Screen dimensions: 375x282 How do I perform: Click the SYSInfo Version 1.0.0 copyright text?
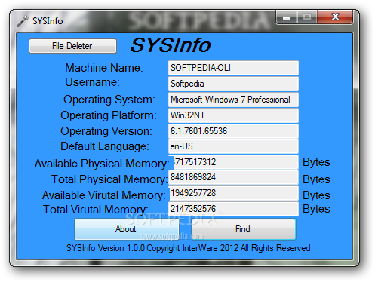point(188,248)
